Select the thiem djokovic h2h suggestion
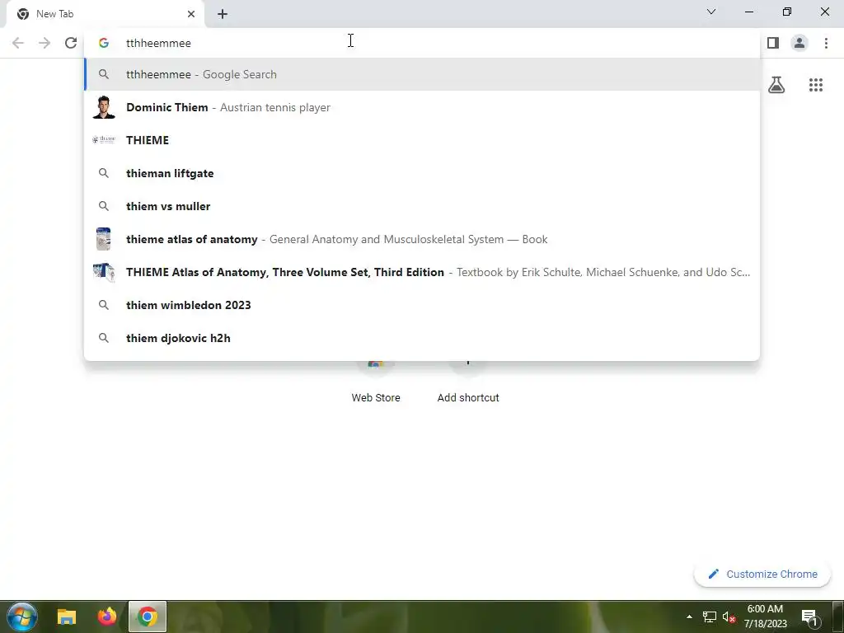The height and width of the screenshot is (633, 844). point(422,338)
